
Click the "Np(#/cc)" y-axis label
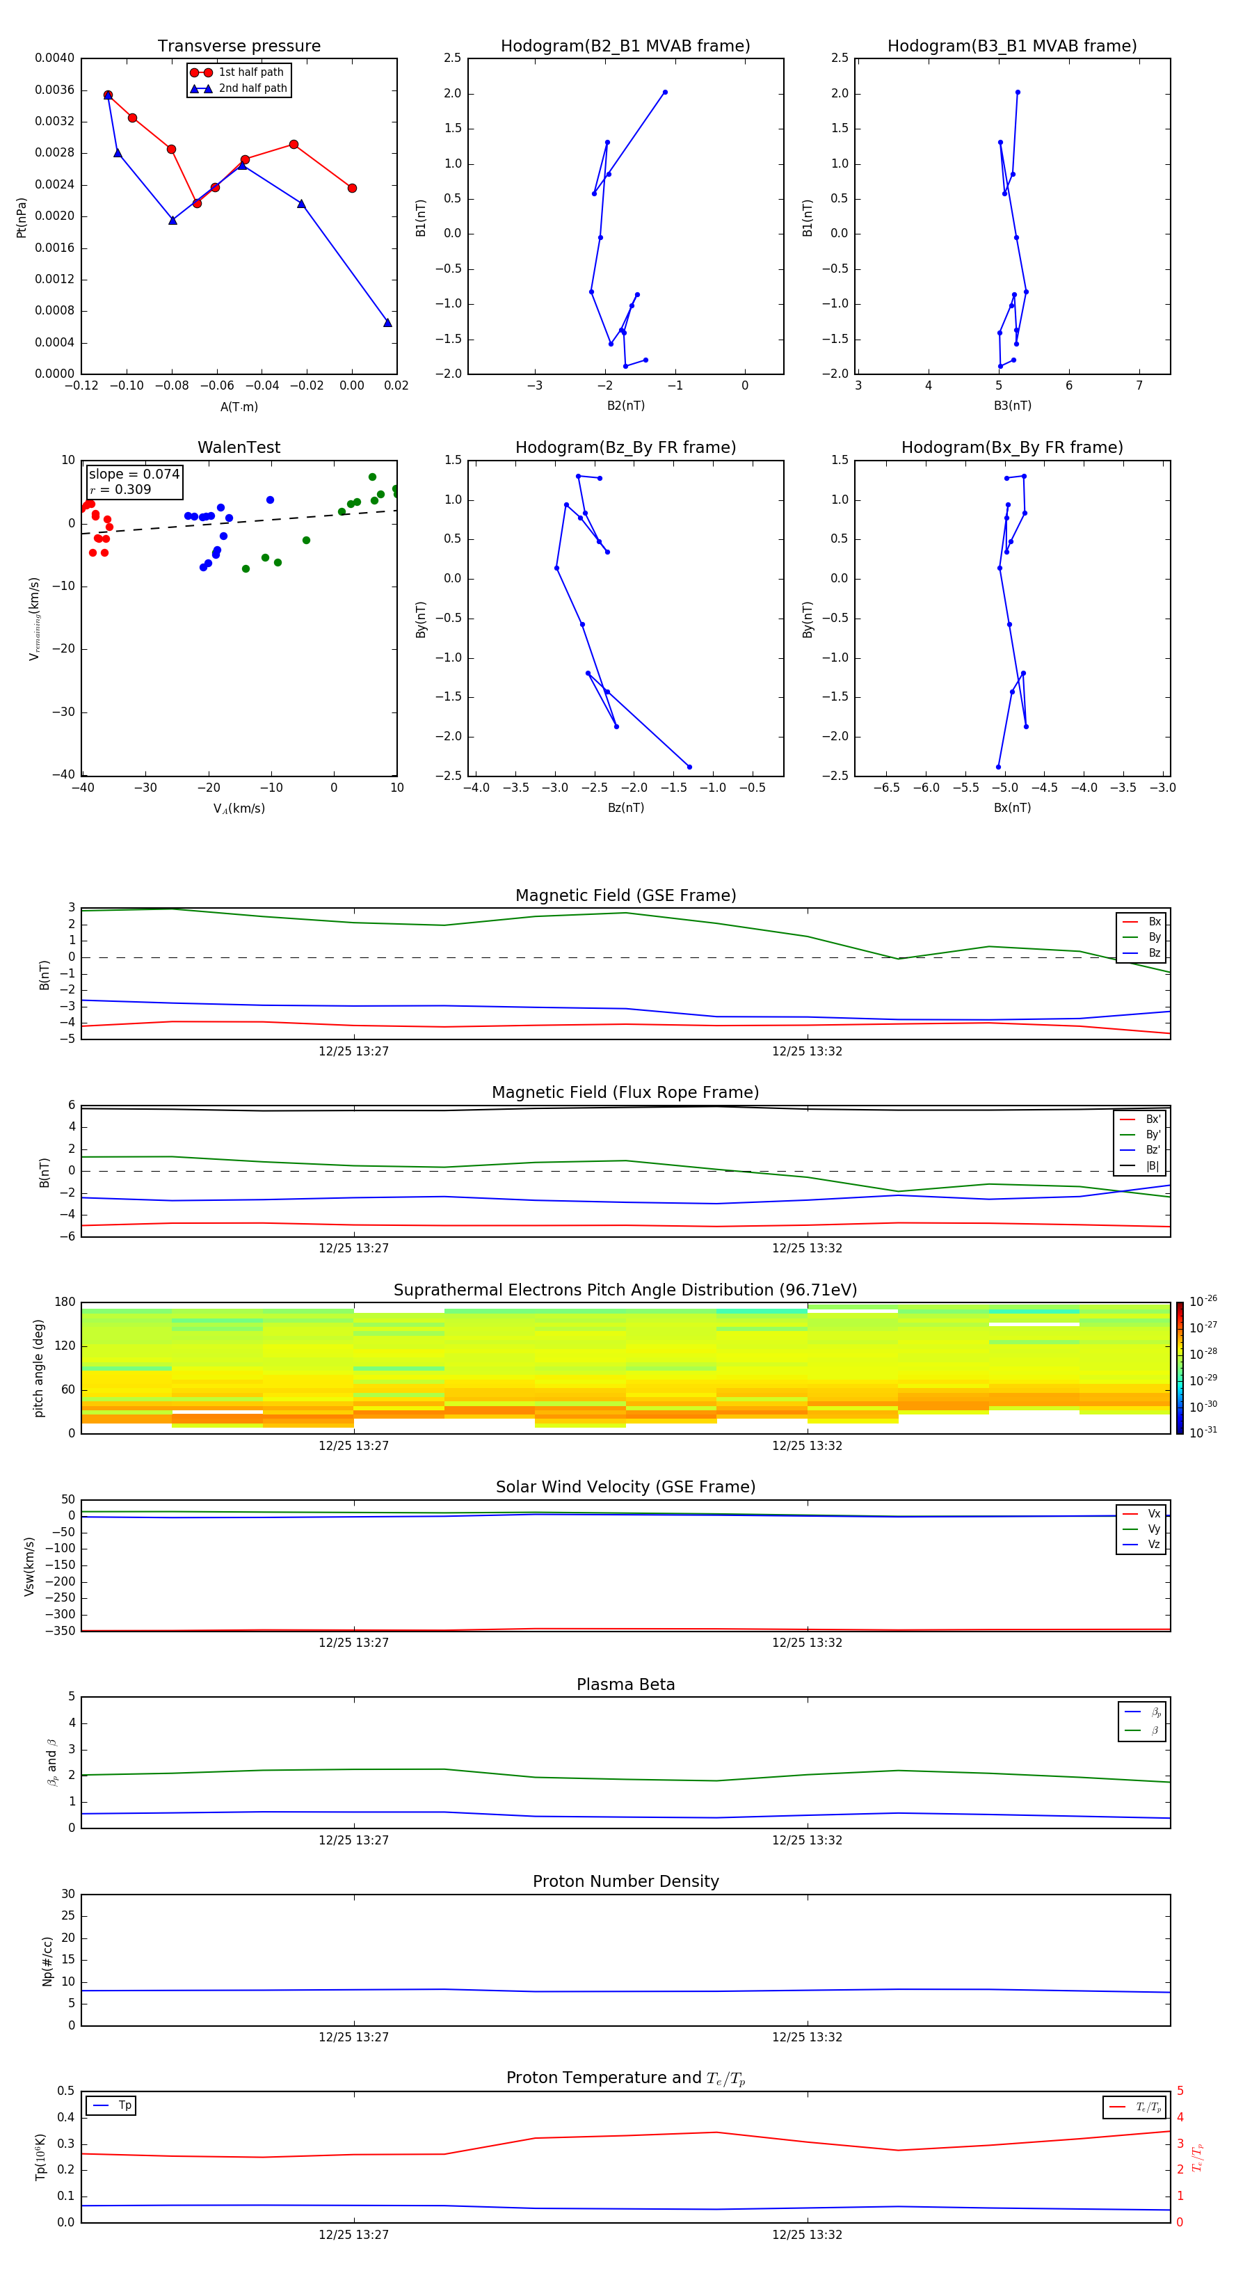click(x=47, y=1961)
